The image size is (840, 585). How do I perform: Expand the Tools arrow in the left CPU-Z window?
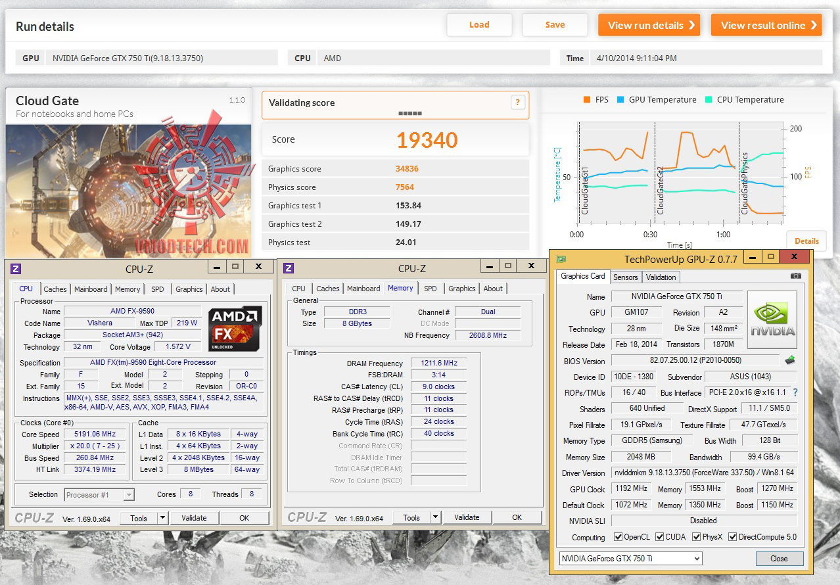point(163,518)
